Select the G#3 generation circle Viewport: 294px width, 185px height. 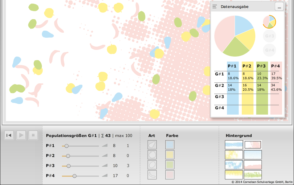(x=269, y=36)
